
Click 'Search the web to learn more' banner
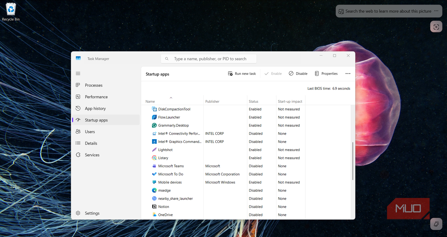[388, 11]
